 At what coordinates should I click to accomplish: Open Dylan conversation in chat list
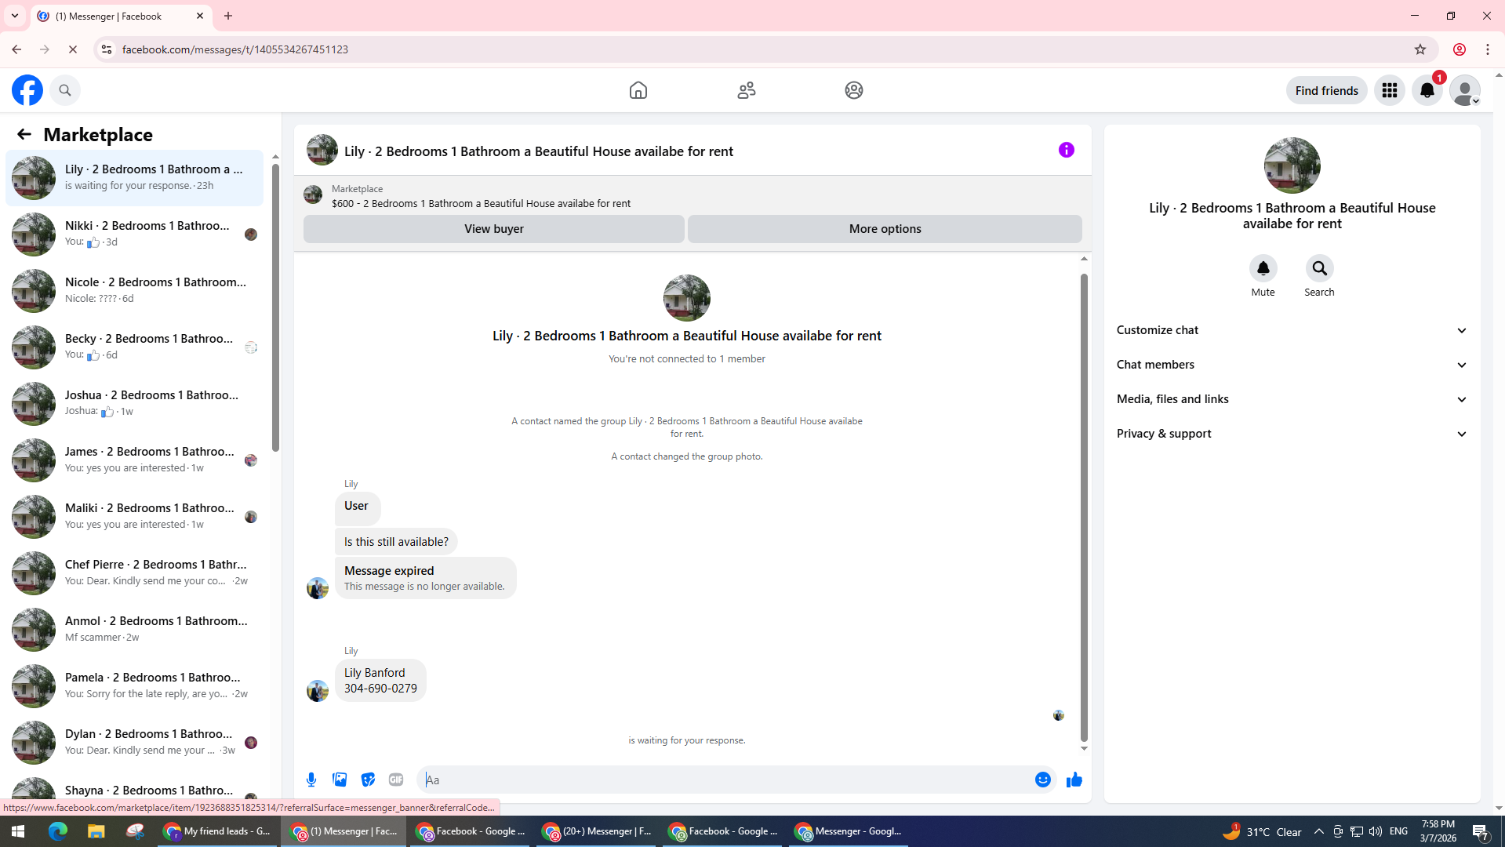(134, 743)
